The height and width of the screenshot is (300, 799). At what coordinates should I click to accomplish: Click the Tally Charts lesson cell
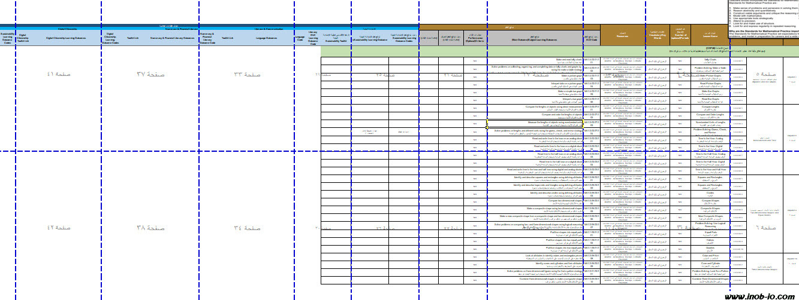710,60
